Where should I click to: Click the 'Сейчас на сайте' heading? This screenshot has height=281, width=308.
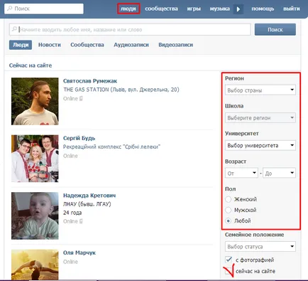31,65
